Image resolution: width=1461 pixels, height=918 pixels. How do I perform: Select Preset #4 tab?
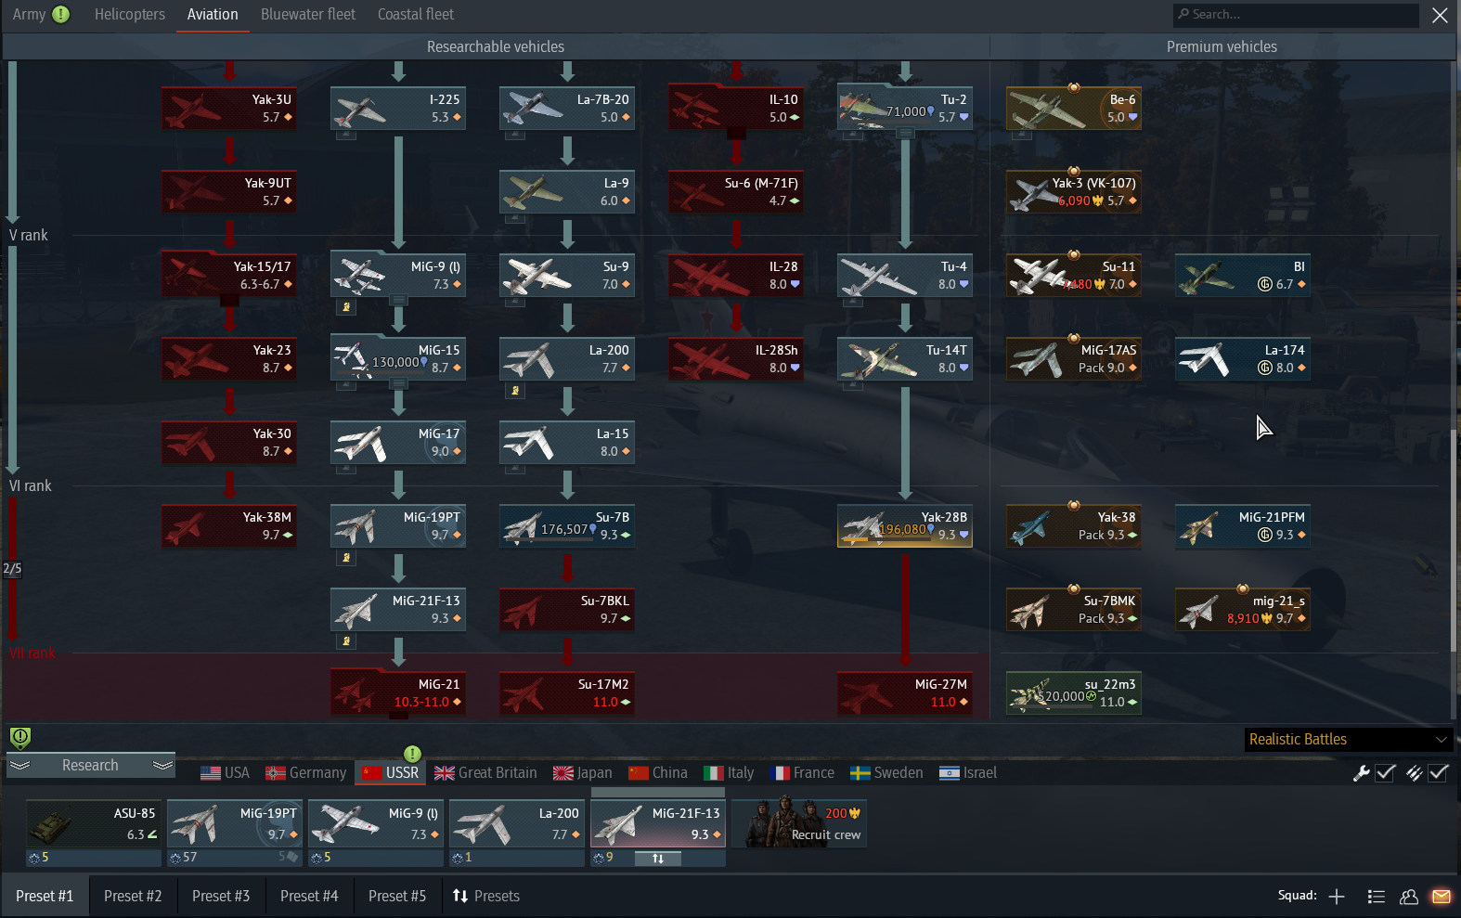tap(309, 896)
